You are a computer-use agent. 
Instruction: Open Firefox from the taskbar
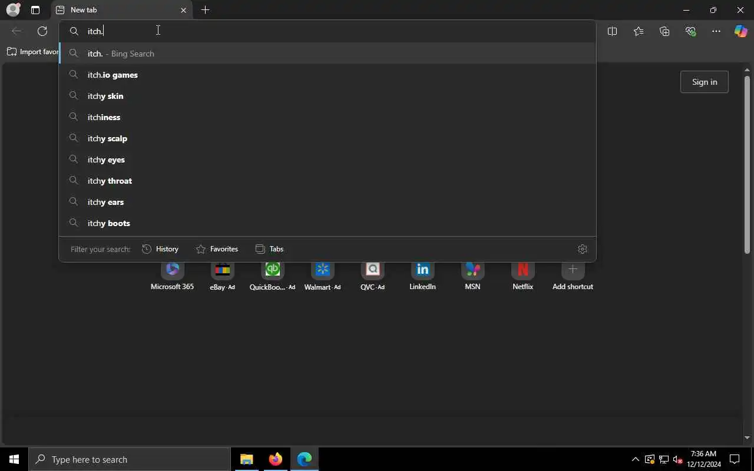point(275,459)
